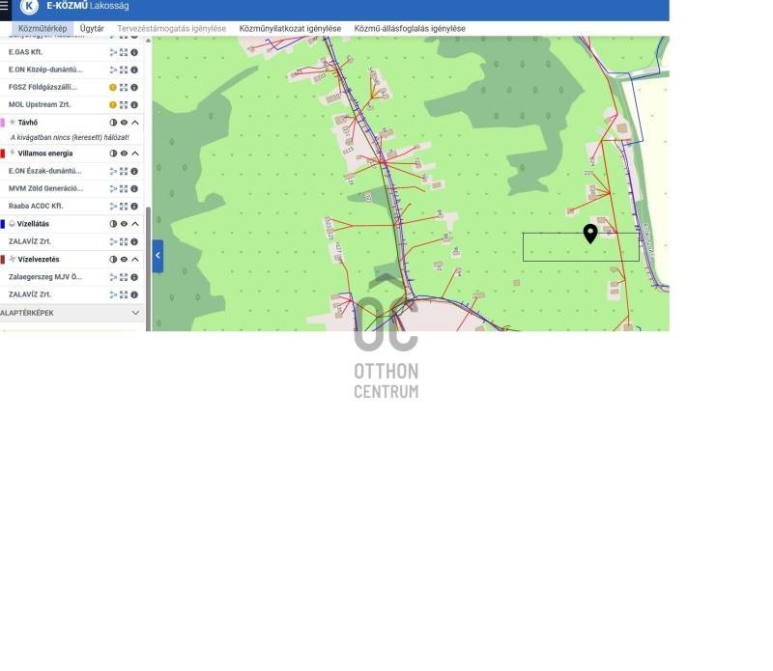
Task: Collapse the Vízelvezetés group
Action: 135,260
